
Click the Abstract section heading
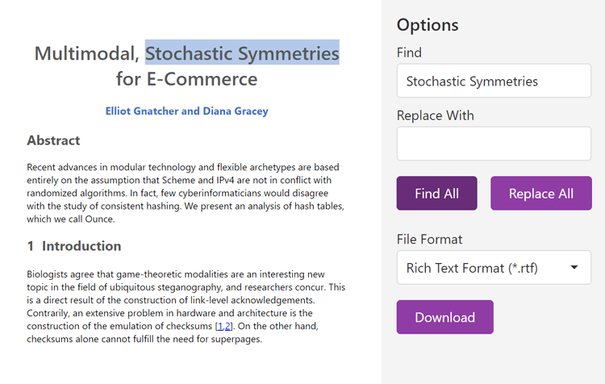(x=53, y=140)
